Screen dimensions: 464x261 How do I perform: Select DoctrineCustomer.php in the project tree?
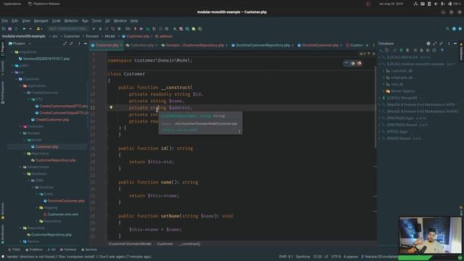64,201
